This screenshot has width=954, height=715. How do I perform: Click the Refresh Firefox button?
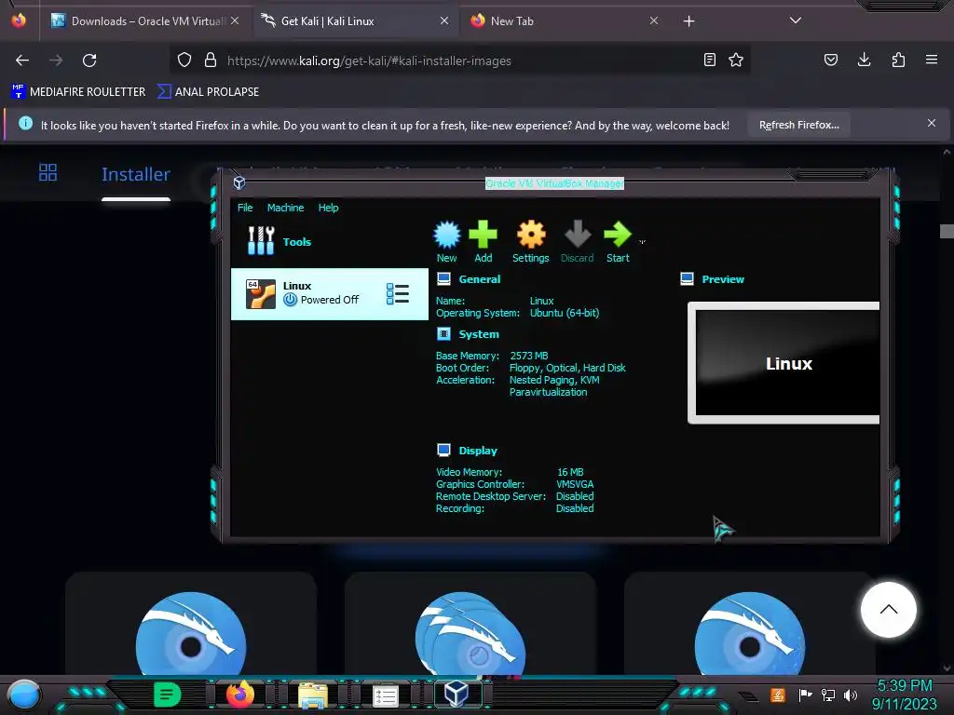coord(798,125)
